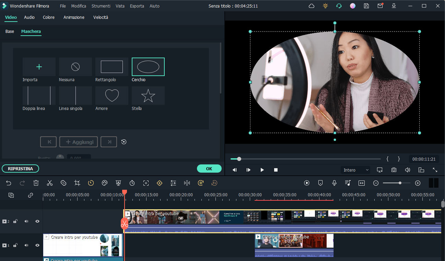Open the green screen tool
Image resolution: width=445 pixels, height=261 pixels.
pos(118,183)
